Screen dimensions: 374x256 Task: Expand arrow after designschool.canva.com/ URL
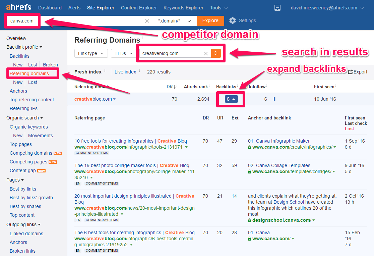(x=314, y=220)
